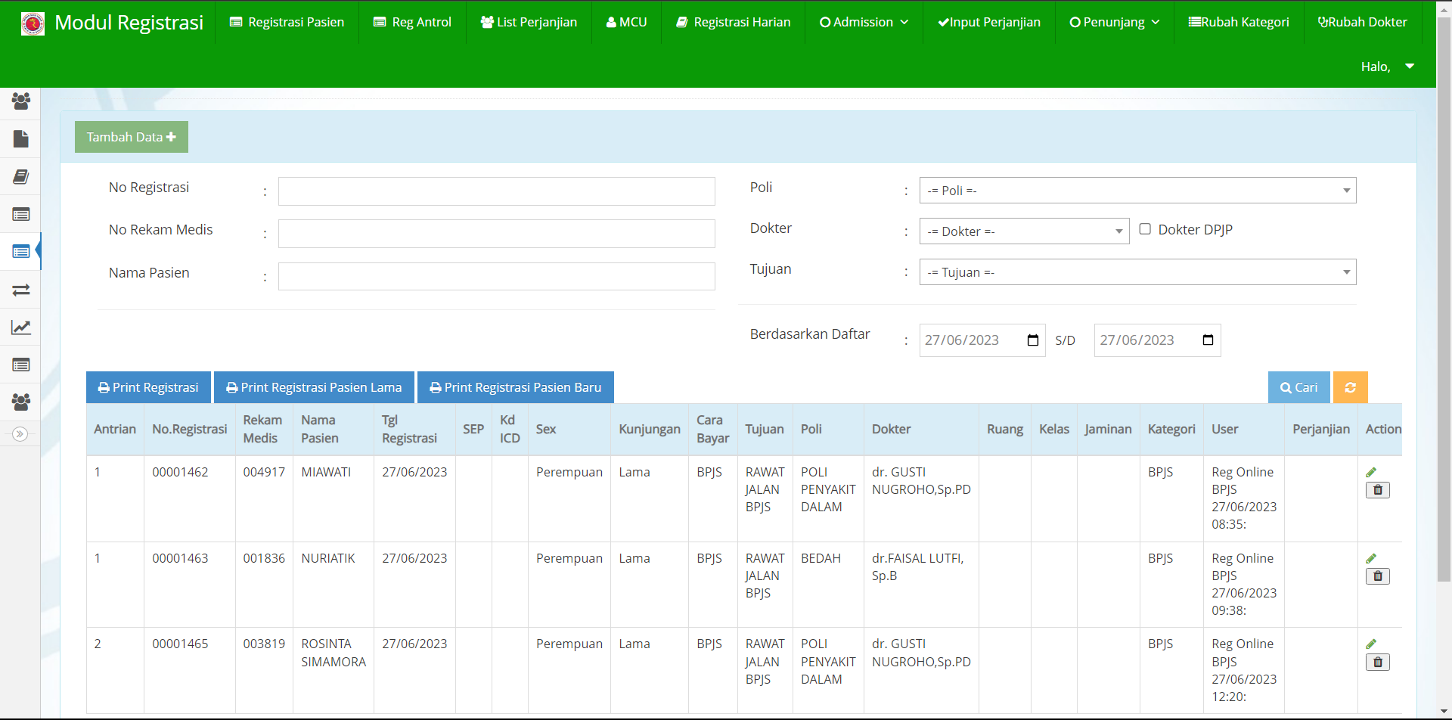
Task: Open the book icon in left sidebar
Action: (x=20, y=176)
